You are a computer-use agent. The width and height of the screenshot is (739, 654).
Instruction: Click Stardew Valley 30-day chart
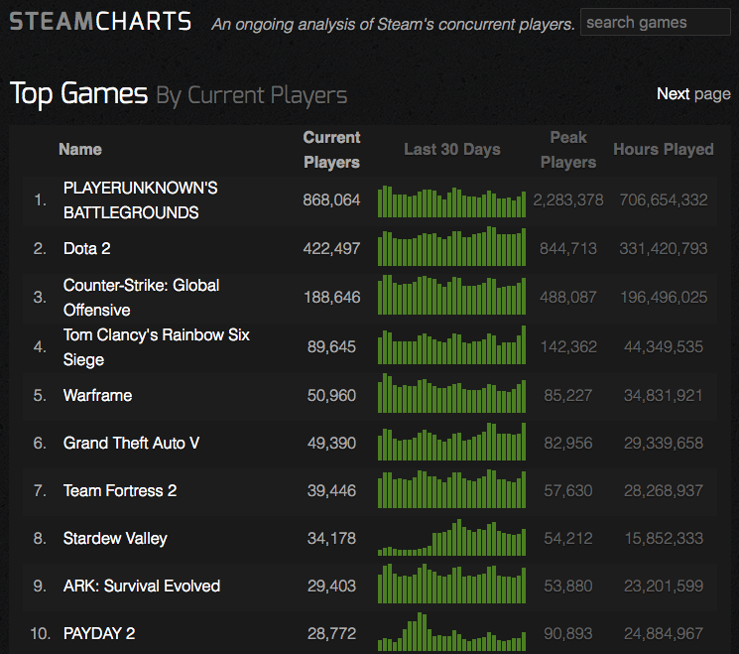pyautogui.click(x=452, y=538)
